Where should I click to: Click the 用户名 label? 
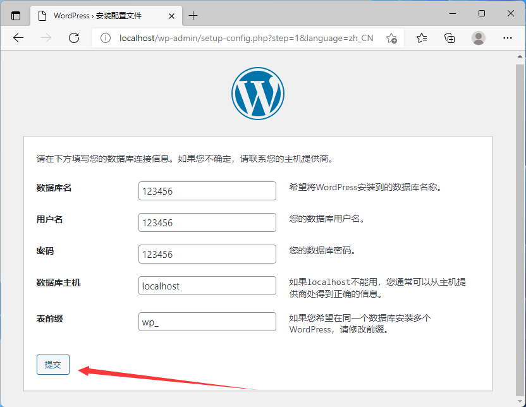click(x=50, y=219)
